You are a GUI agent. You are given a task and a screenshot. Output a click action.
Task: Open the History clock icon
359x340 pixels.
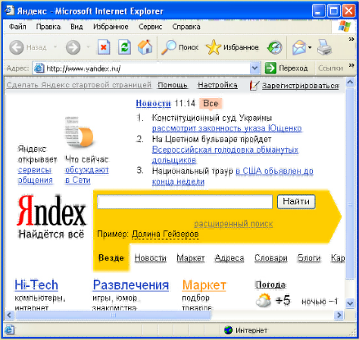(x=275, y=48)
